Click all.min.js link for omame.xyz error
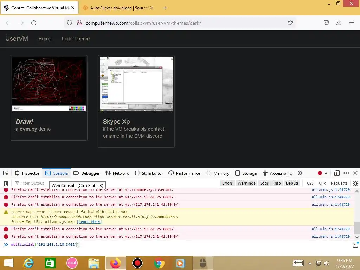This screenshot has height=270, width=360. click(x=330, y=189)
